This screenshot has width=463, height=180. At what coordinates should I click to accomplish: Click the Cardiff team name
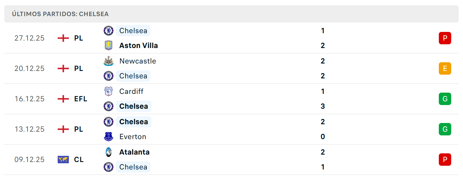coord(131,91)
